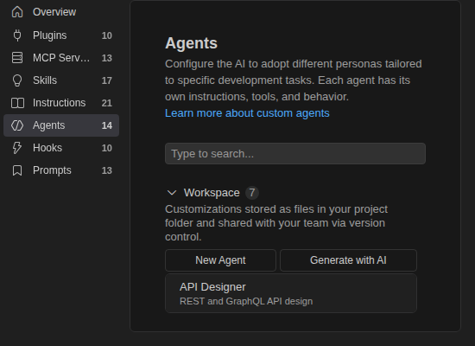The width and height of the screenshot is (475, 346).
Task: Create a New Agent
Action: [x=220, y=260]
